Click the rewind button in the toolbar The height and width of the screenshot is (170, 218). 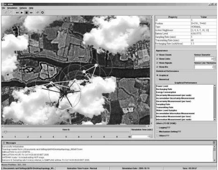[17, 13]
